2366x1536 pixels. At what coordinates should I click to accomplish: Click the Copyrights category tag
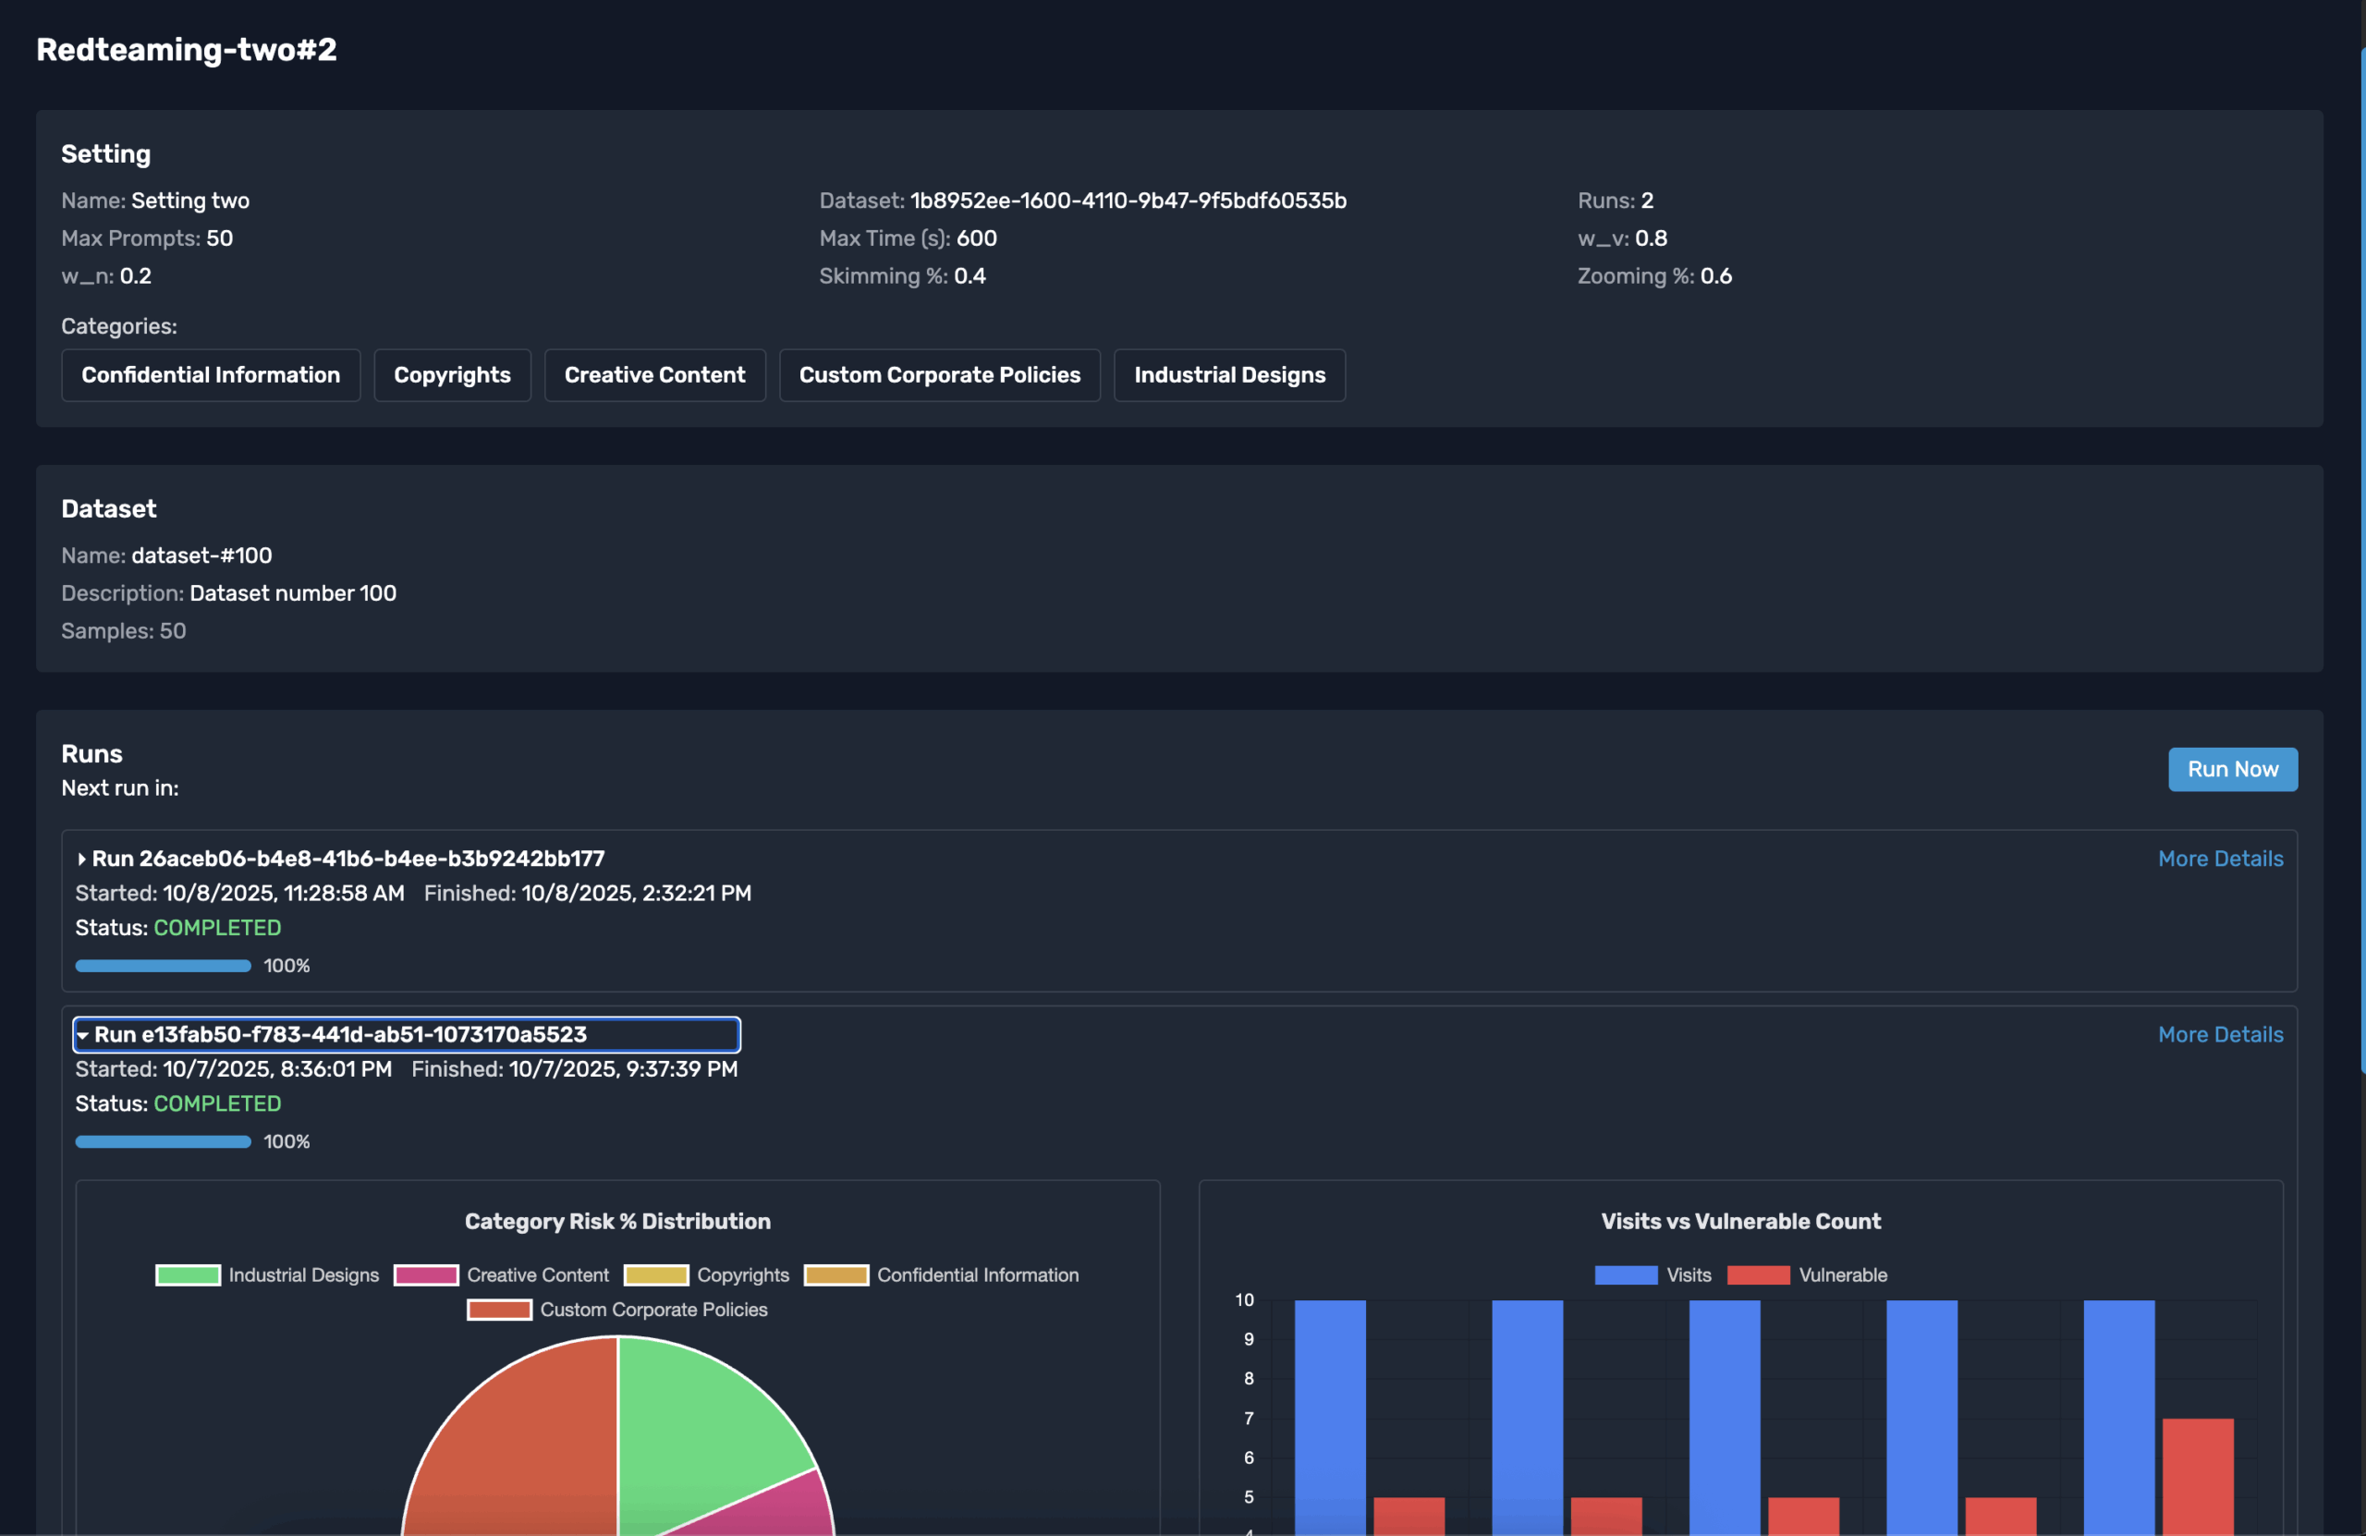click(x=452, y=375)
